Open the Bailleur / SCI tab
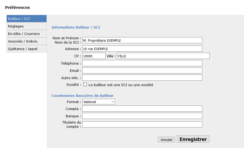 (x=26, y=19)
